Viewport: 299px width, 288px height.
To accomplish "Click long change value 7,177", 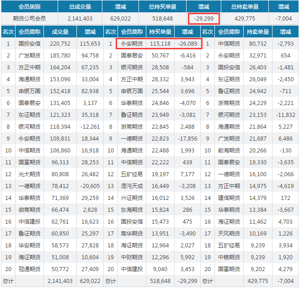I will [187, 174].
